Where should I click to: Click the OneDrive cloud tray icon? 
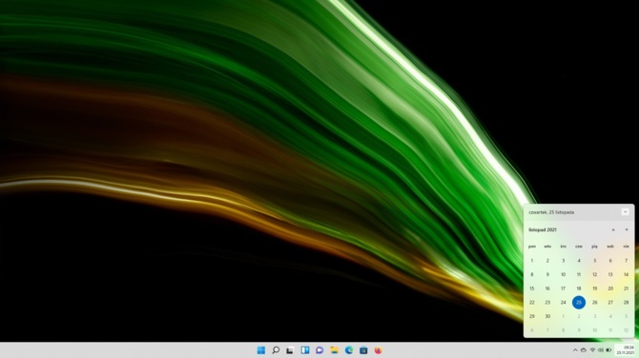click(584, 350)
